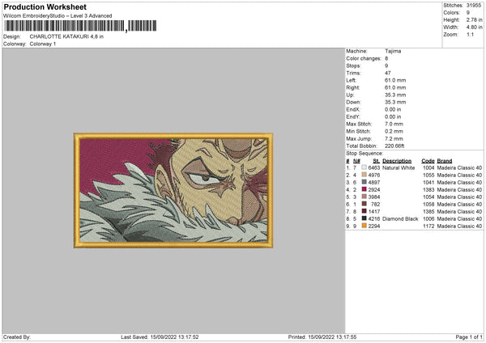Click the Production Worksheet title
The image size is (486, 343).
pyautogui.click(x=45, y=6)
